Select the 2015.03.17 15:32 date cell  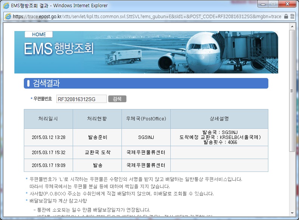coord(48,152)
